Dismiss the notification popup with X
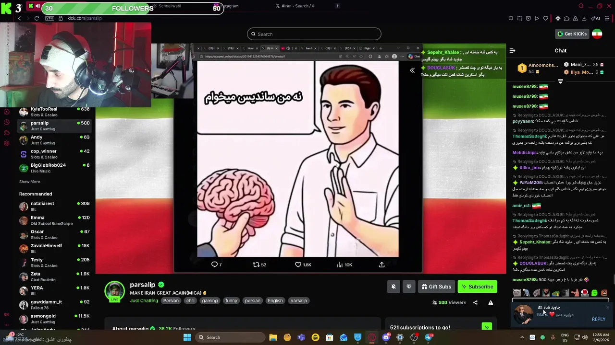 607,308
